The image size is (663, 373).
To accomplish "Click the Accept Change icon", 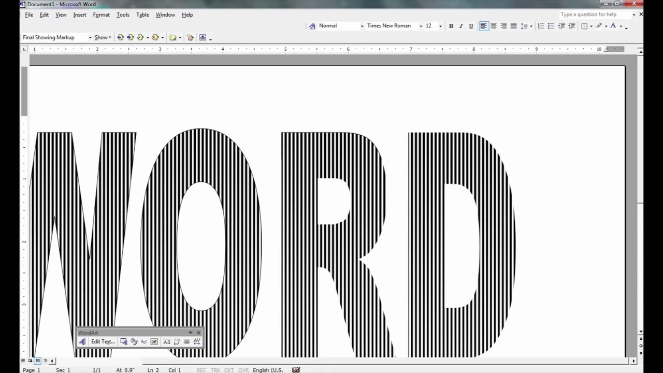I will point(140,37).
